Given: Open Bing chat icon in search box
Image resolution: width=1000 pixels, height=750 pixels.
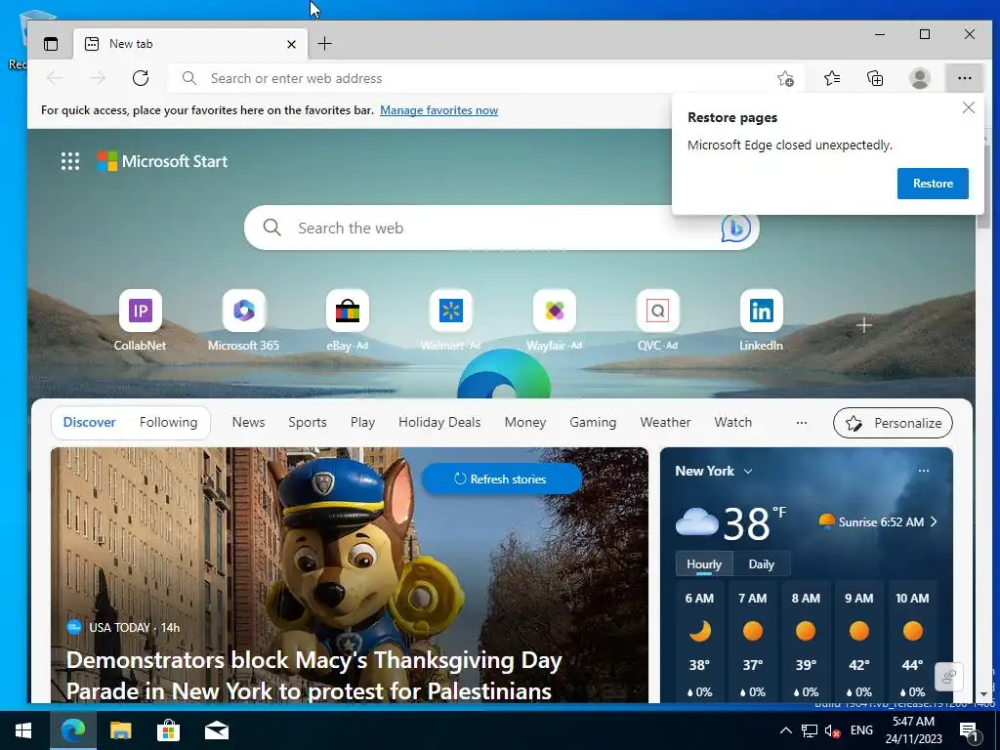Looking at the screenshot, I should [735, 228].
